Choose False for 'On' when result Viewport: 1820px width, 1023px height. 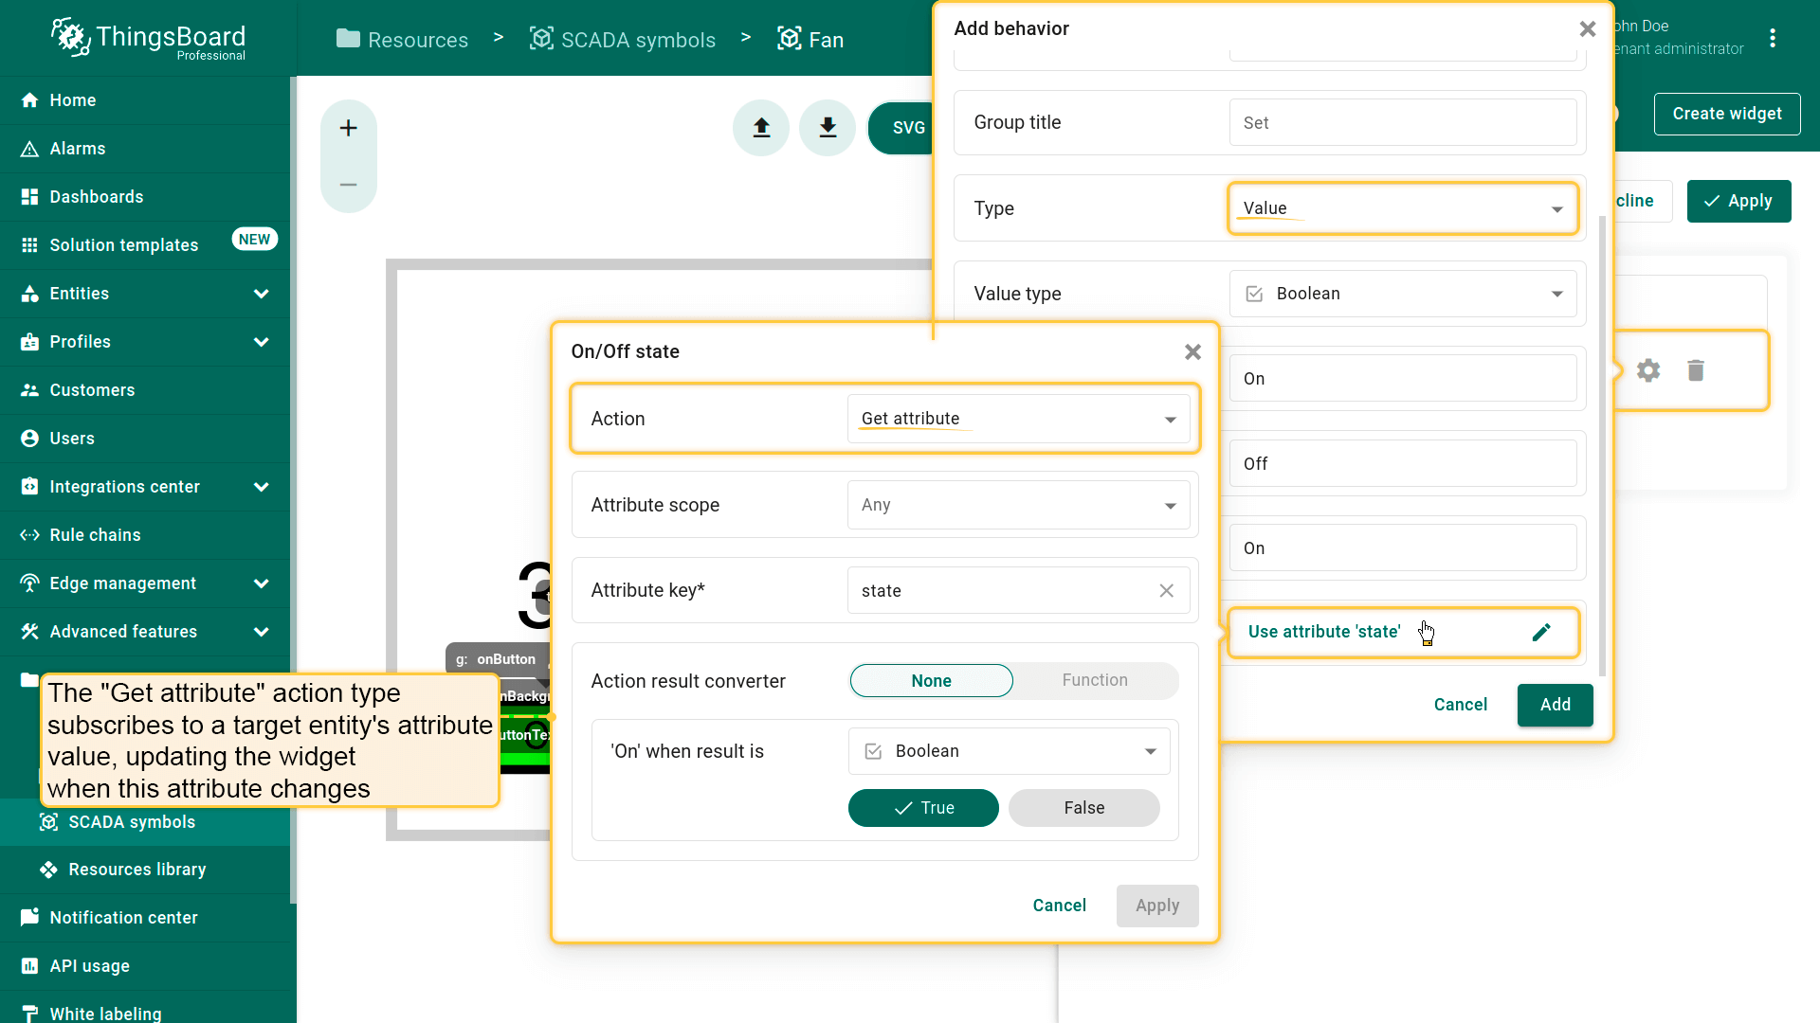(1083, 808)
